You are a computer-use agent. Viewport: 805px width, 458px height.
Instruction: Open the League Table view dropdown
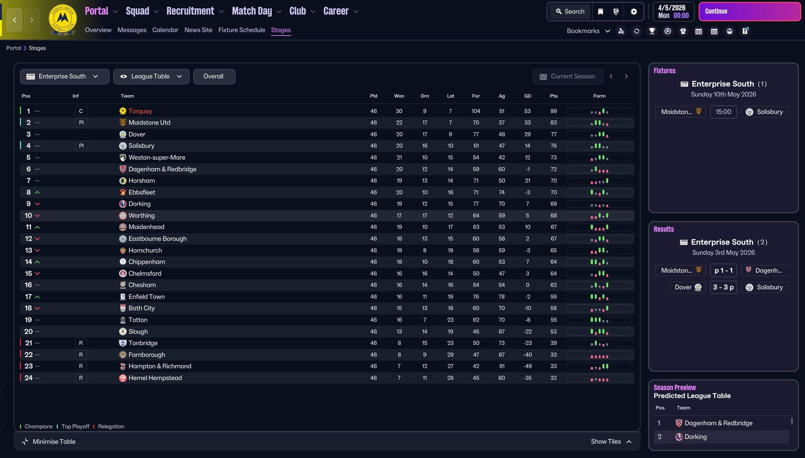(x=151, y=76)
